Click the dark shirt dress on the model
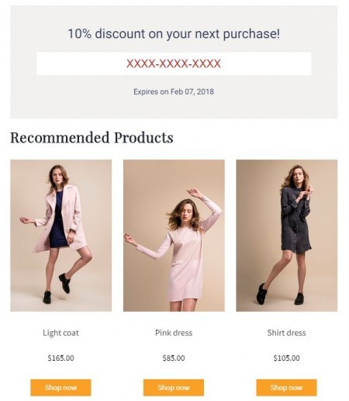Viewport: 349px width, 401px height. tap(295, 222)
